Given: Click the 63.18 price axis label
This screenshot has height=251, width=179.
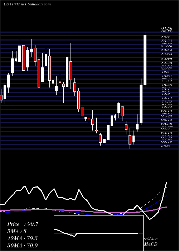Looking at the screenshot, I should (x=167, y=133).
